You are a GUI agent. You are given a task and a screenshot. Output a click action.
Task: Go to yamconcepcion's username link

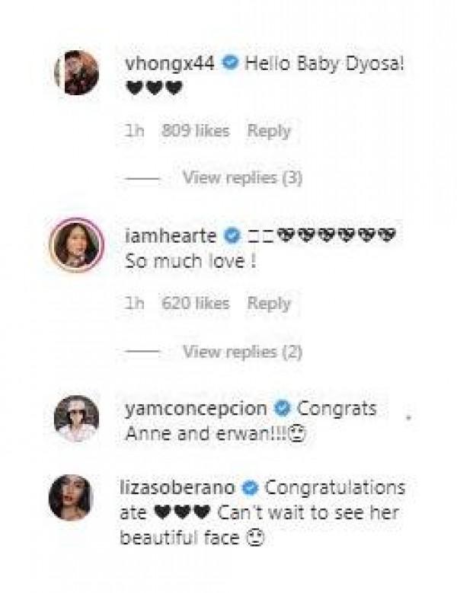[195, 409]
